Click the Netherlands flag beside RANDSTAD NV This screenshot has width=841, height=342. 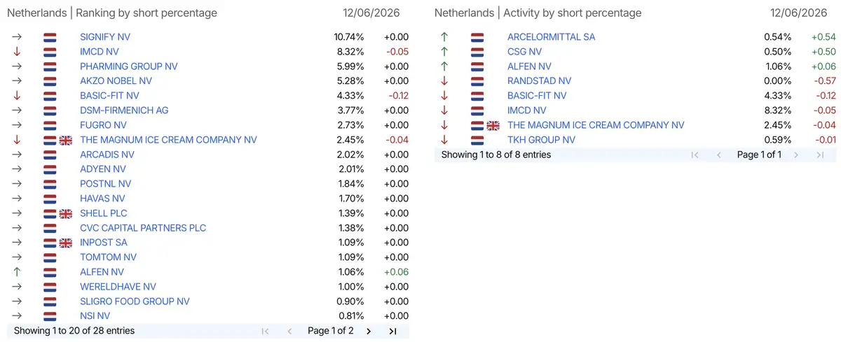(x=477, y=81)
